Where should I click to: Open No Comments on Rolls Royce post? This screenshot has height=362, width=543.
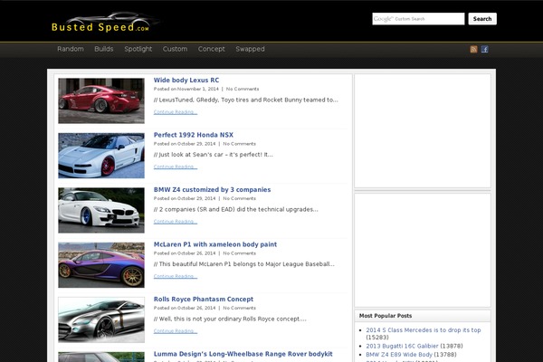coord(239,308)
